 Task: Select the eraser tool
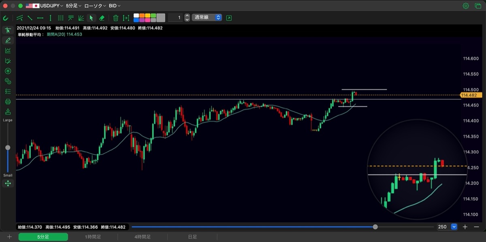102,18
